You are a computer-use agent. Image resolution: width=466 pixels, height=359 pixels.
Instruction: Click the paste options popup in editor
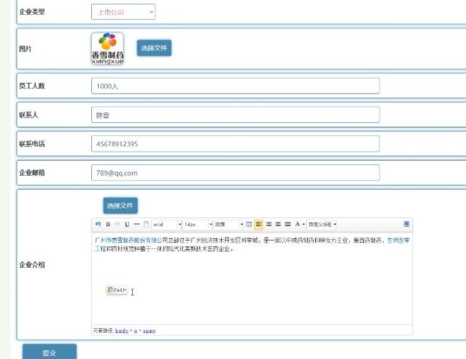[x=117, y=290]
